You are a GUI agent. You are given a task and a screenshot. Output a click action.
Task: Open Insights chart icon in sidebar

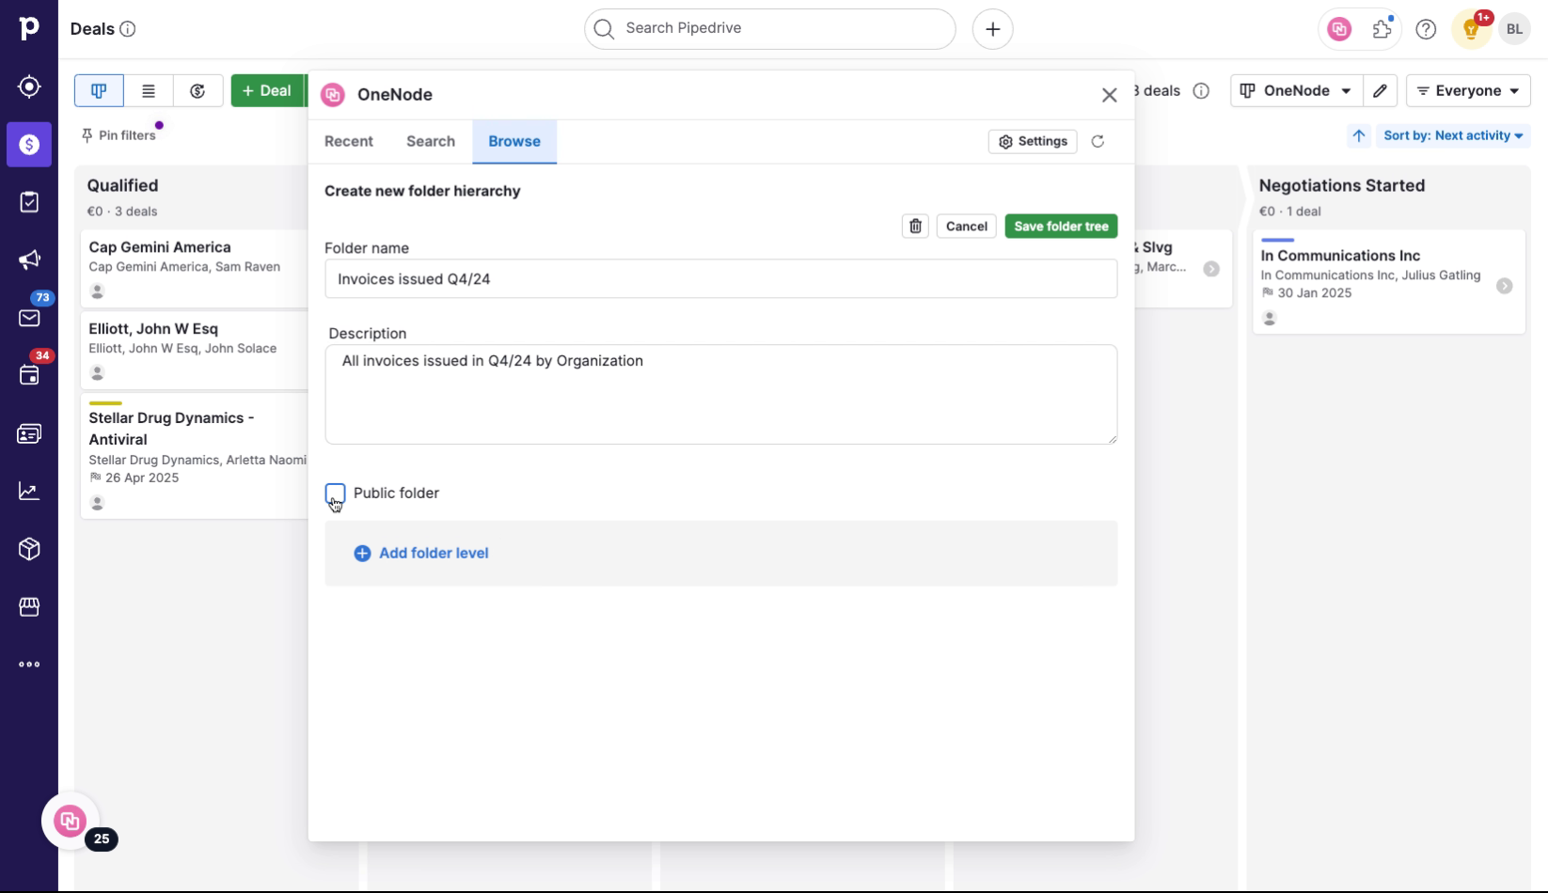pyautogui.click(x=29, y=492)
